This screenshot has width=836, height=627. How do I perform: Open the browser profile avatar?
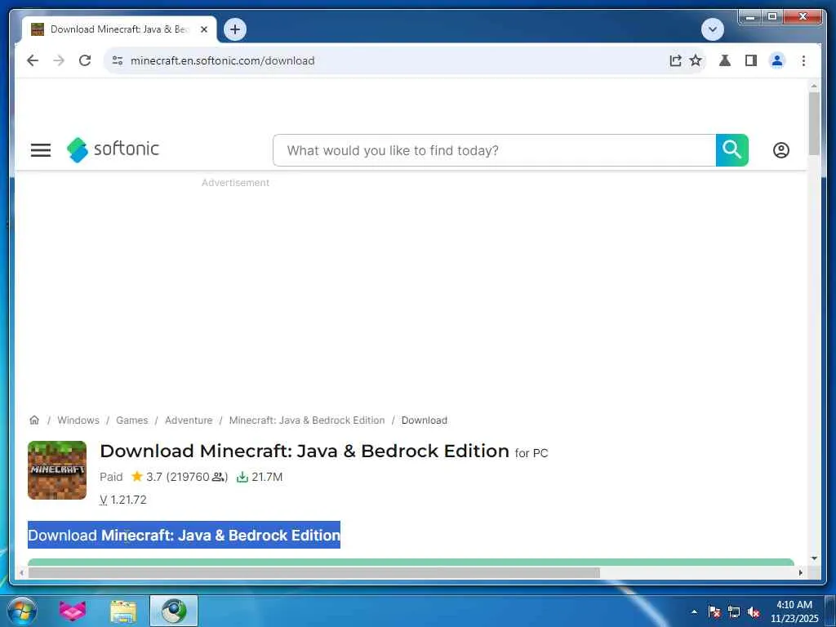[x=777, y=60]
